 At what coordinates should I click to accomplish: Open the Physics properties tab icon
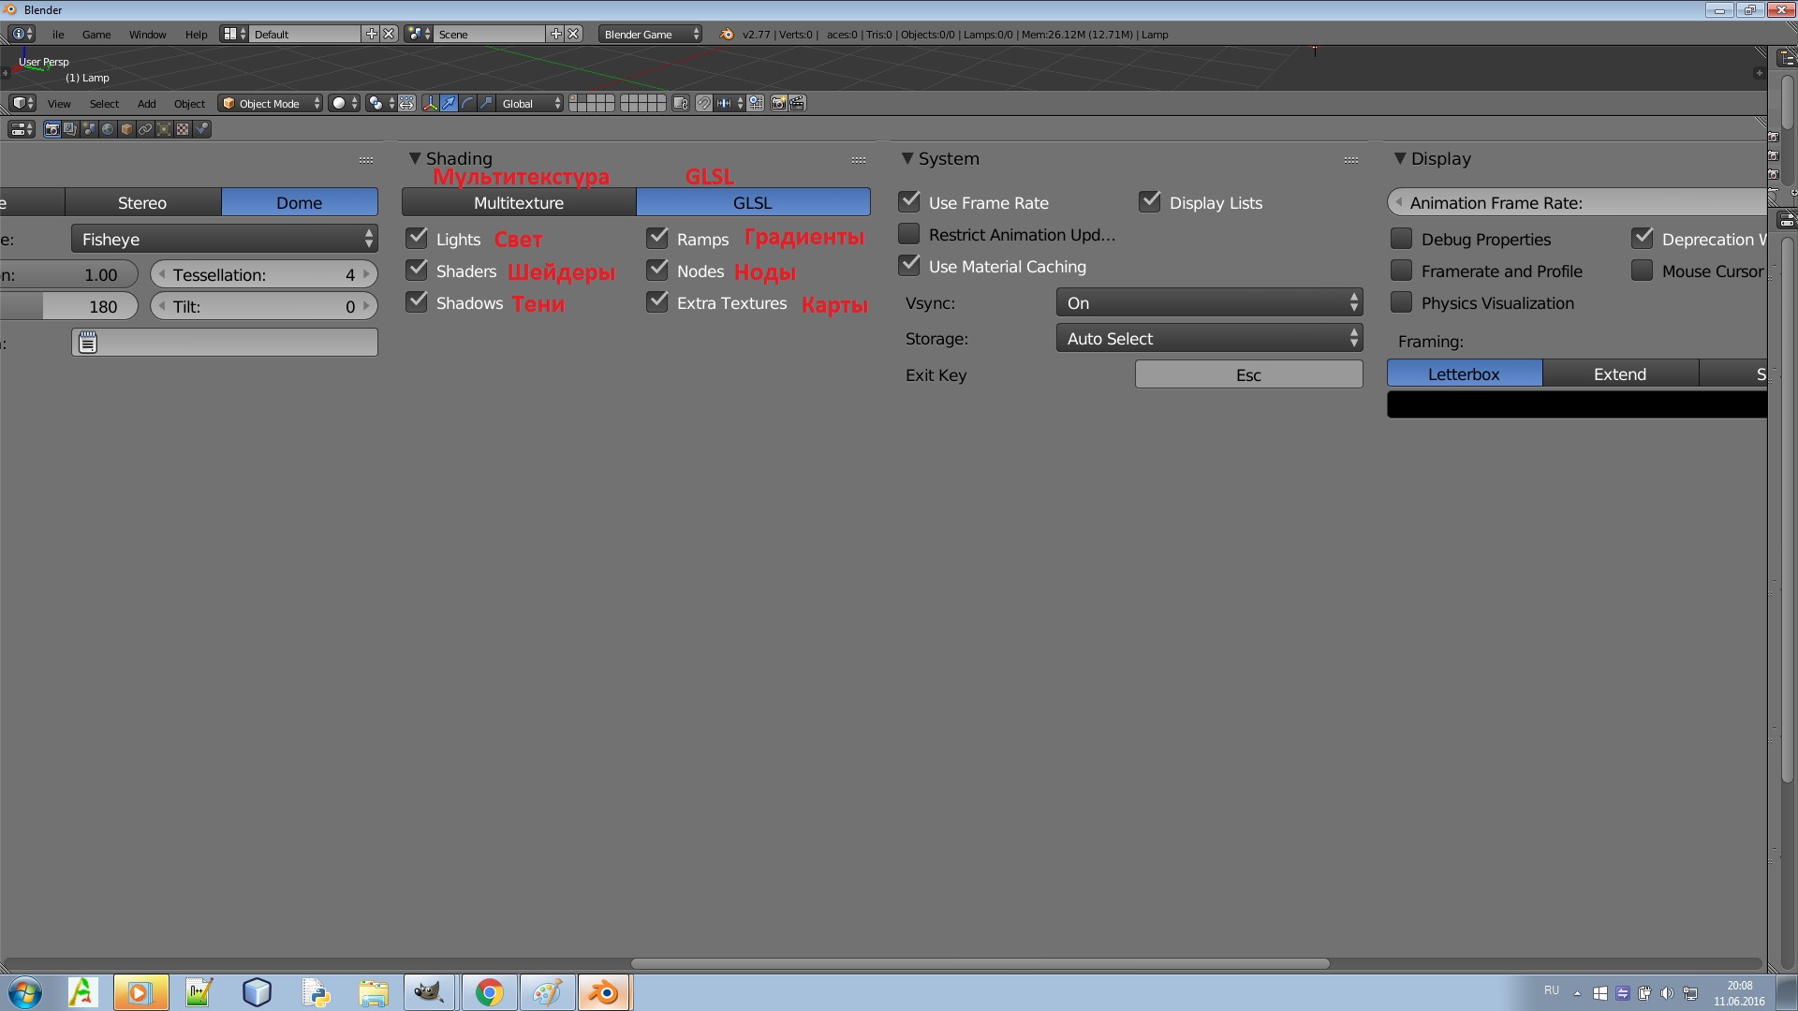pyautogui.click(x=201, y=129)
